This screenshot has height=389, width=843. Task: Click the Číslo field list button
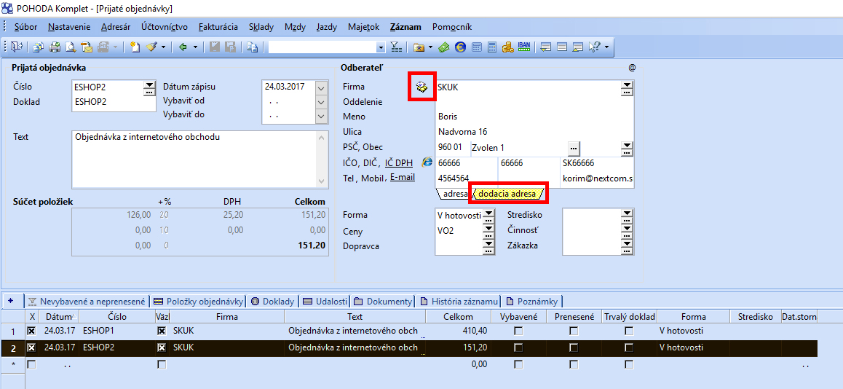(149, 89)
